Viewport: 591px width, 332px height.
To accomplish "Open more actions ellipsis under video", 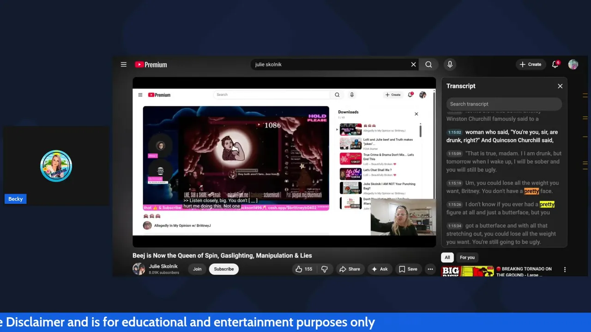I will (x=430, y=269).
